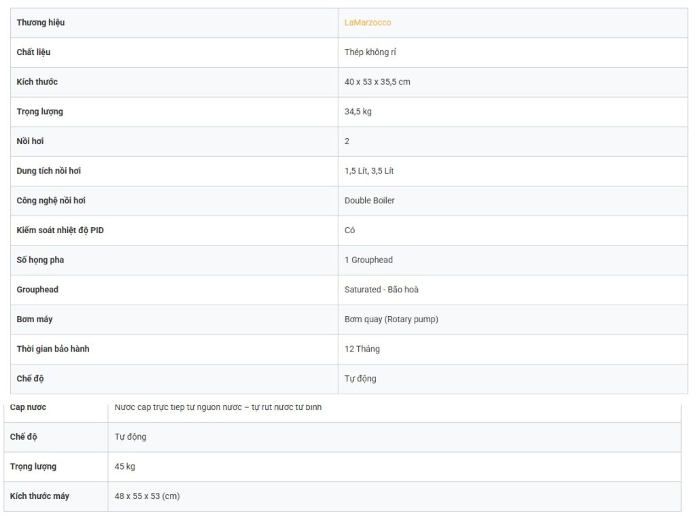Image resolution: width=696 pixels, height=516 pixels.
Task: Open the LaMarzocco brand link
Action: [368, 22]
